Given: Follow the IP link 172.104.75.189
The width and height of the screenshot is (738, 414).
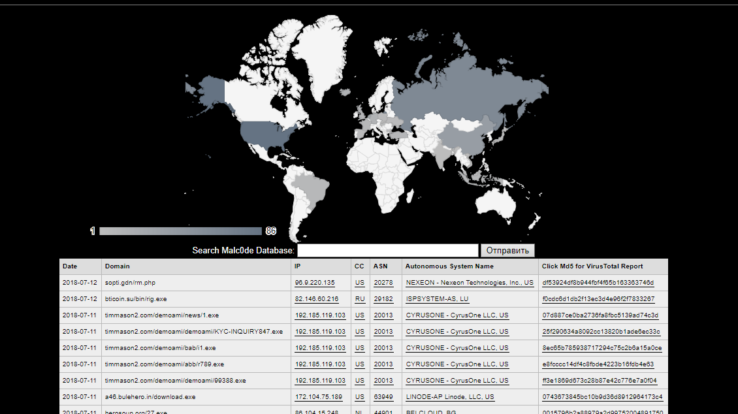Looking at the screenshot, I should [319, 397].
